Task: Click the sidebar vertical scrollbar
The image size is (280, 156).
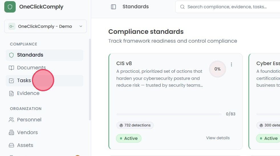Action: (90, 80)
